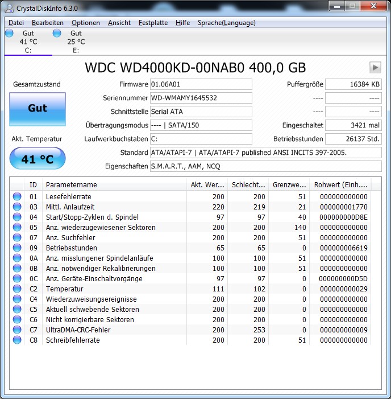Click raw value 000000000D5D
This screenshot has width=391, height=399.
click(x=343, y=279)
